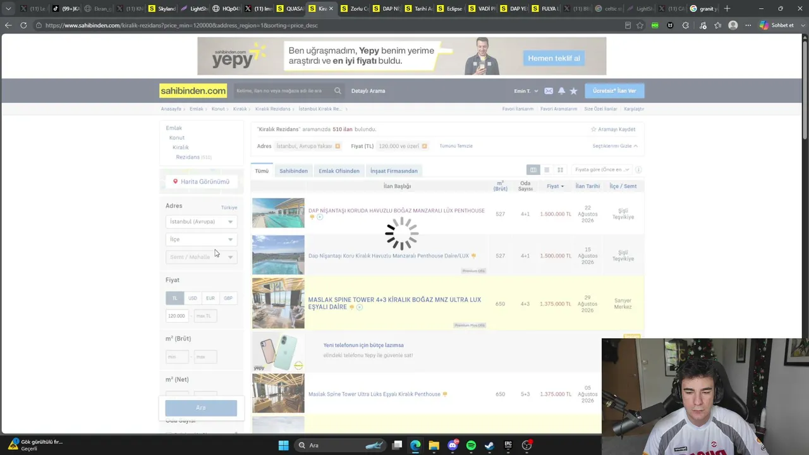Image resolution: width=809 pixels, height=455 pixels.
Task: Switch to the classic table list view icon
Action: click(x=533, y=170)
